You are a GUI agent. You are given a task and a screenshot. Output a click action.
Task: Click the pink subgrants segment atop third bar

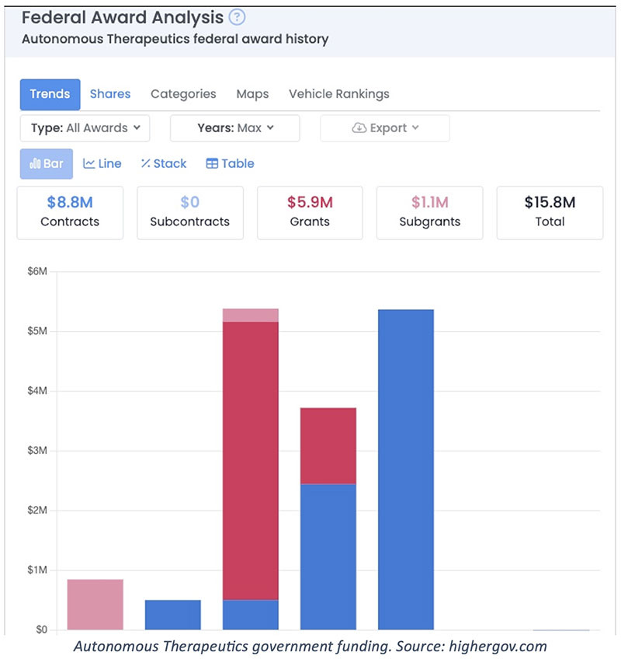[250, 316]
